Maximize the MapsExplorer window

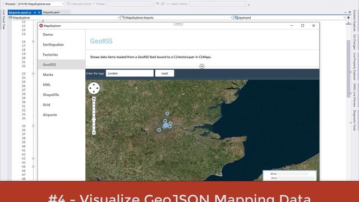coord(302,26)
